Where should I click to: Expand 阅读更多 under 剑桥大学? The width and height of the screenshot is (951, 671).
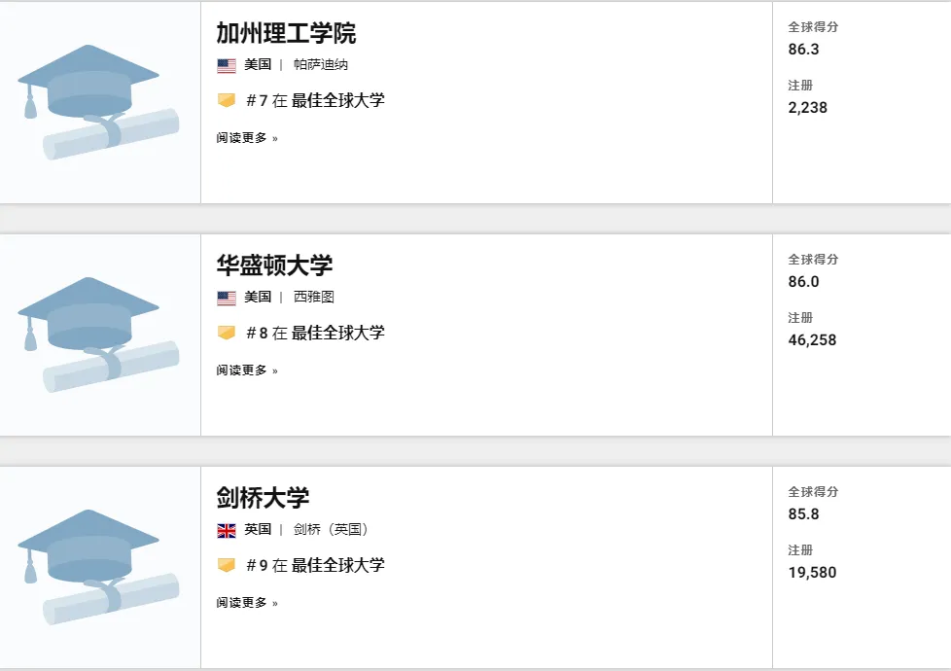click(247, 603)
